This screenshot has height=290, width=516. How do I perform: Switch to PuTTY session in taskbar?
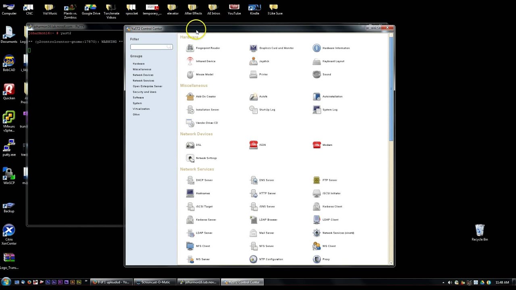(198, 282)
